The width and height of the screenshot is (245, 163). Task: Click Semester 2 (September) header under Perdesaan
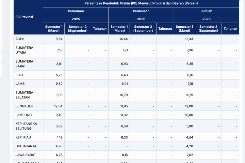pos(143,29)
